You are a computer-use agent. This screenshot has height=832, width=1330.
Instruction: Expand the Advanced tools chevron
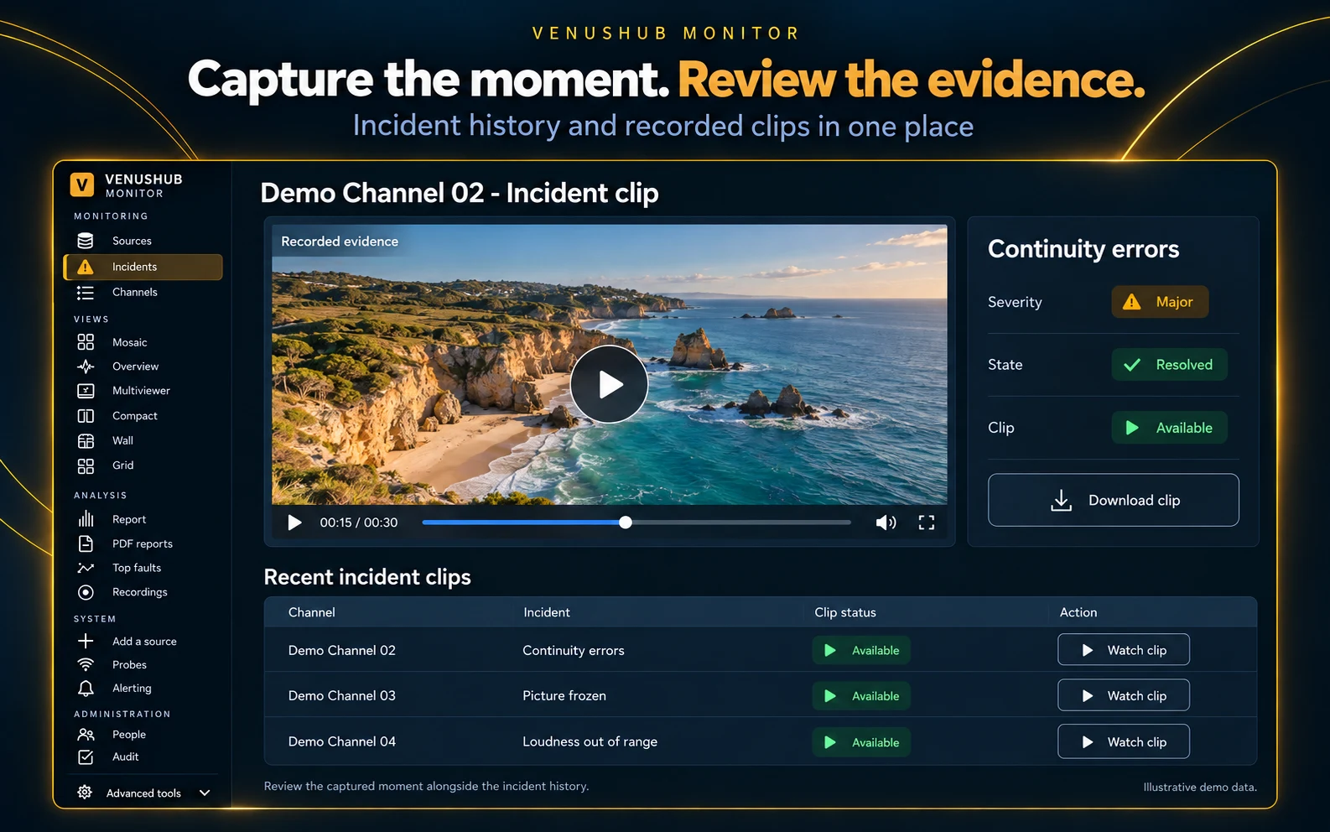pyautogui.click(x=205, y=793)
